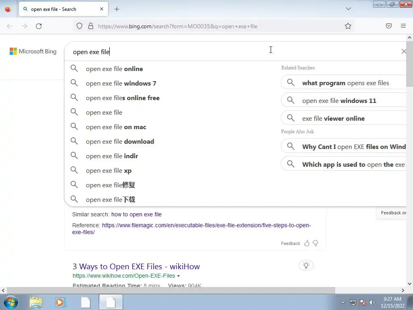This screenshot has width=413, height=310.
Task: Open '3 Ways to Open EXE Files - wikiHow'
Action: tap(136, 266)
